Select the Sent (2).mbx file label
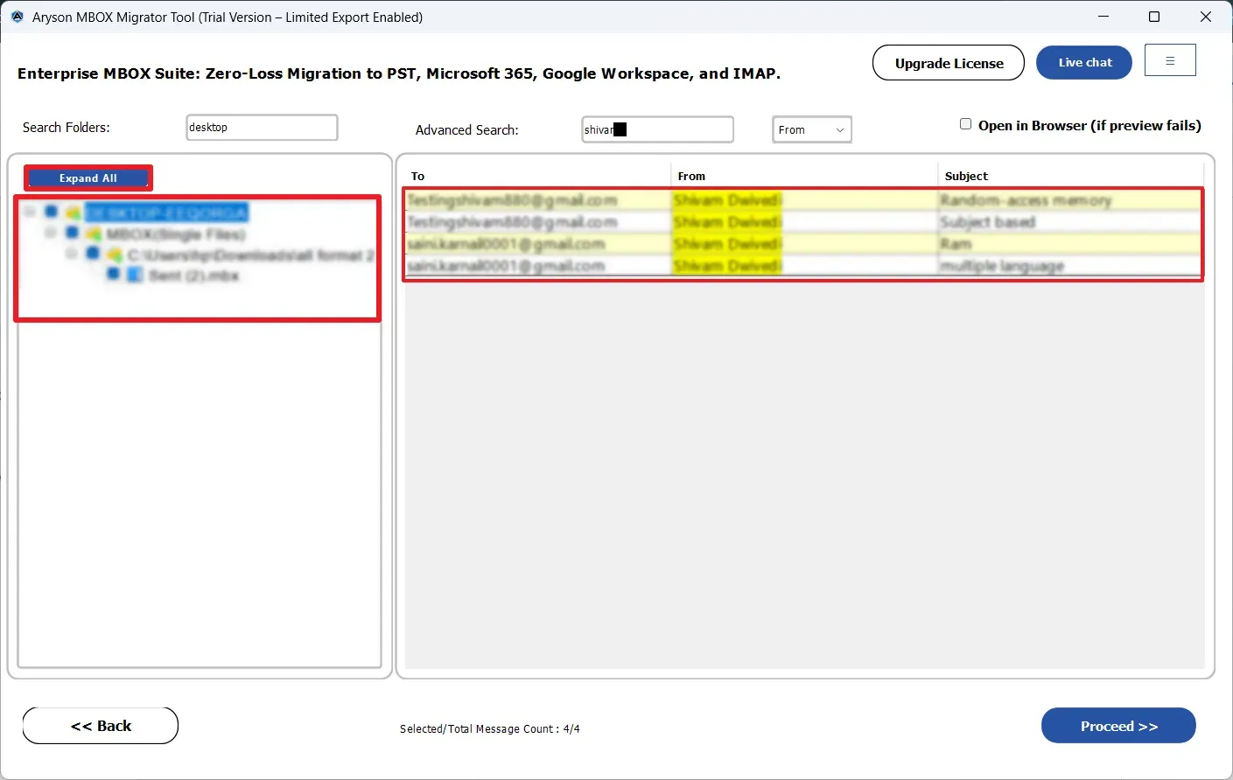This screenshot has width=1233, height=780. pyautogui.click(x=193, y=276)
